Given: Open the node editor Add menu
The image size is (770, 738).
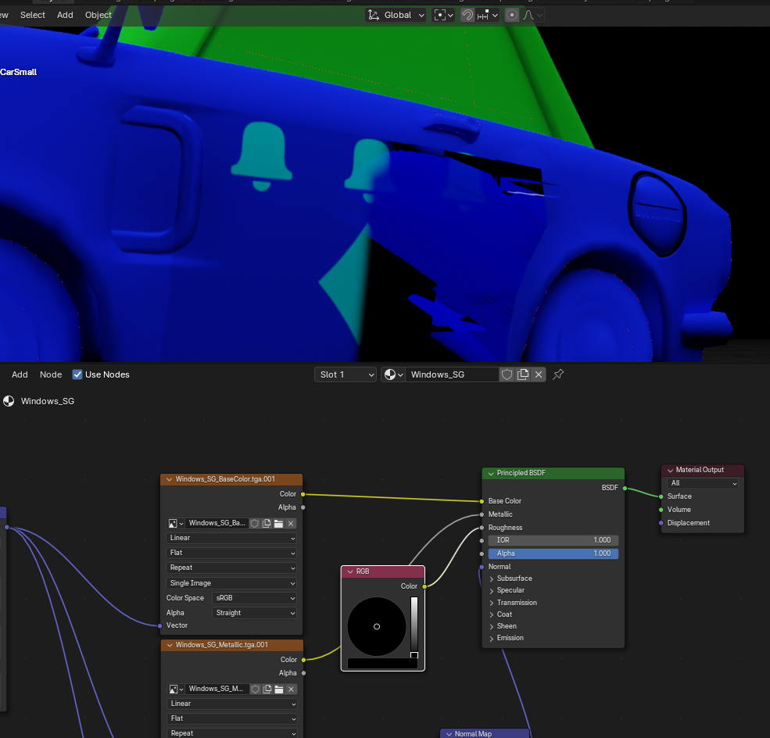Looking at the screenshot, I should (x=20, y=374).
